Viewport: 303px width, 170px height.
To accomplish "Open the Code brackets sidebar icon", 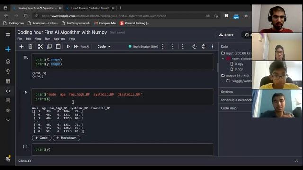I will pos(8,91).
